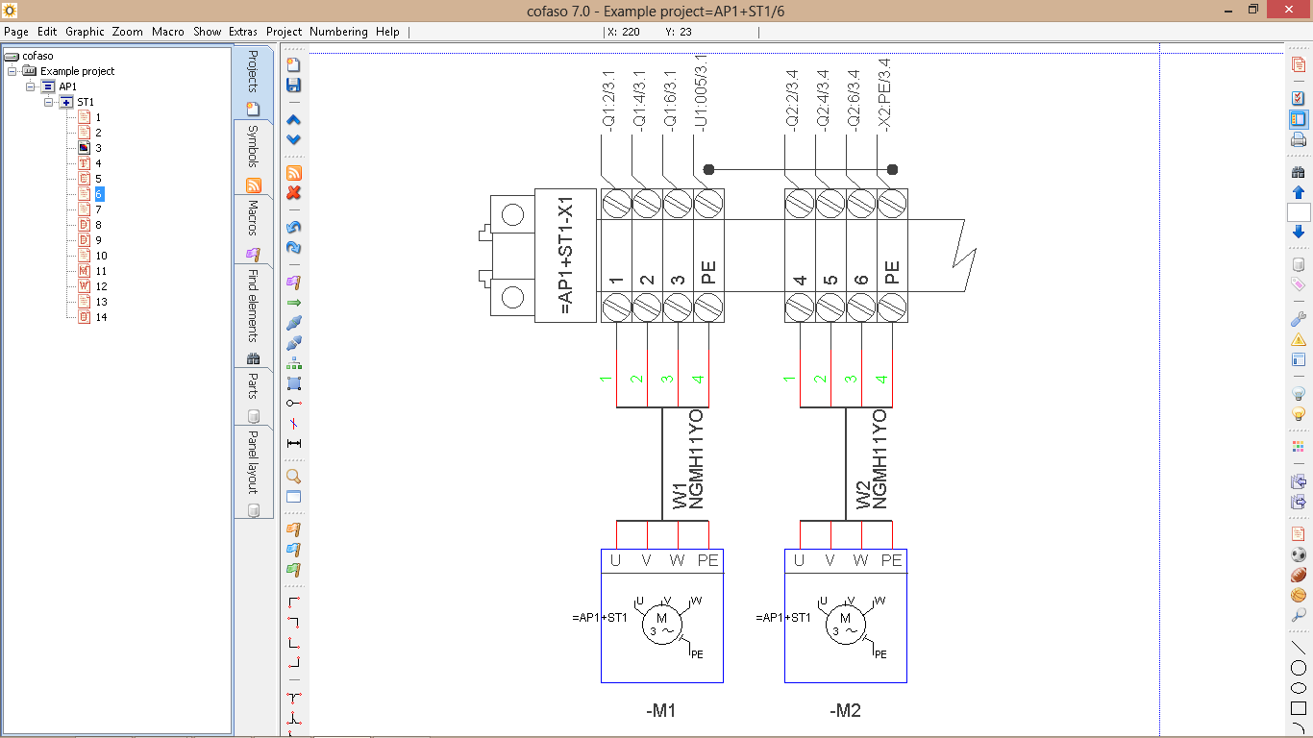Click the yellow warning triangle icon
The image size is (1313, 738).
1299,339
